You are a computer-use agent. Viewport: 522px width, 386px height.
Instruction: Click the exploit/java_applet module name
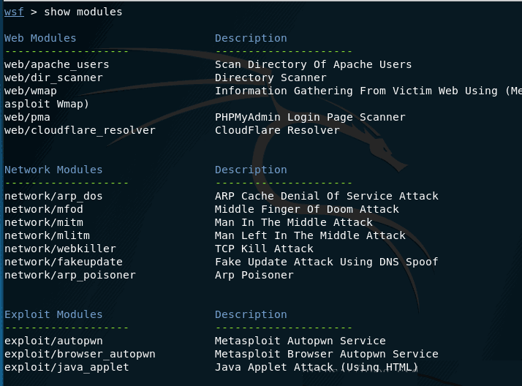coord(67,367)
